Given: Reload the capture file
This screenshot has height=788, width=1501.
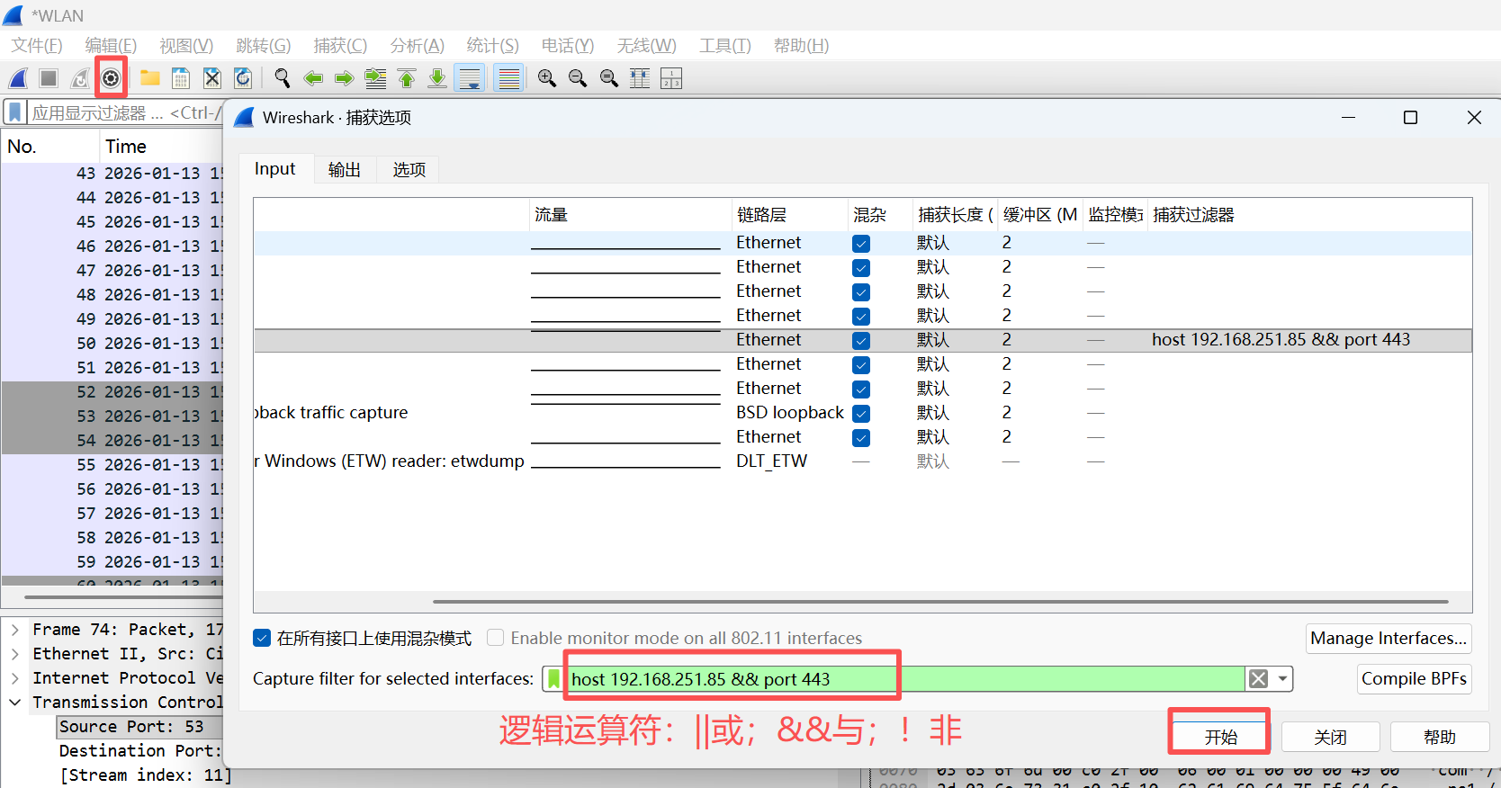Looking at the screenshot, I should [x=243, y=78].
